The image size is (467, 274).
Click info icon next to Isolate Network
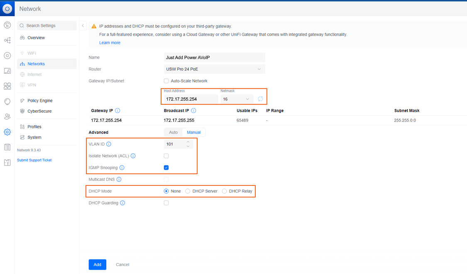pos(133,156)
